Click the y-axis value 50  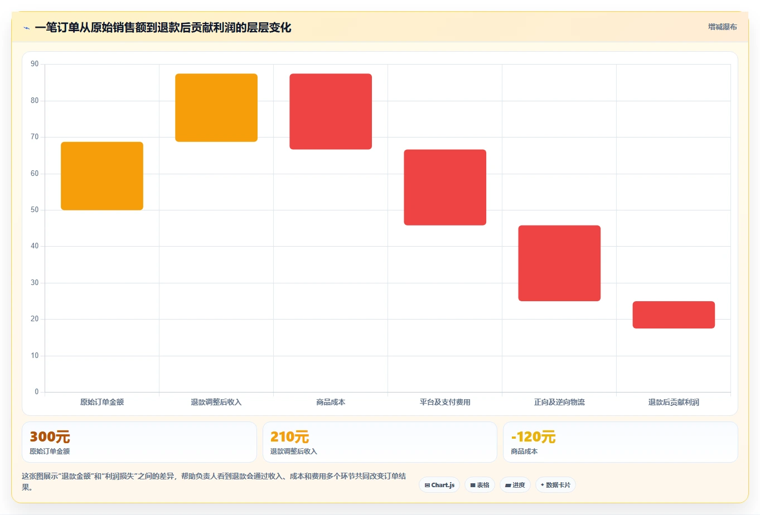[35, 210]
